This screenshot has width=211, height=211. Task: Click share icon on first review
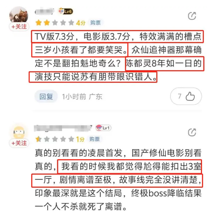tap(192, 16)
